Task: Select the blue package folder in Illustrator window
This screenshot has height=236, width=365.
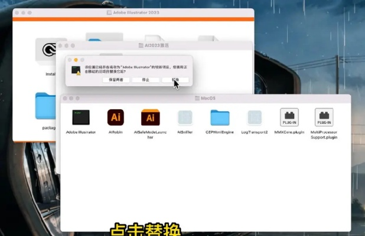Action: [45, 106]
